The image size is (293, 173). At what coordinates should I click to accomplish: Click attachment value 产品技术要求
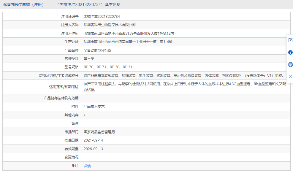coord(94,106)
